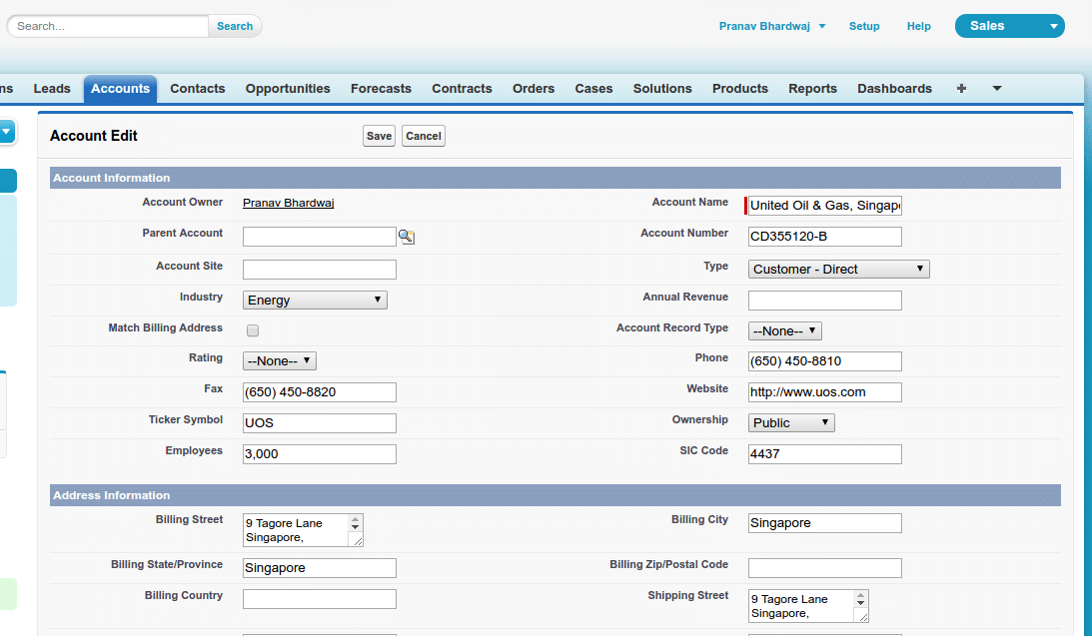Click the plus icon for all tabs
The height and width of the screenshot is (636, 1092).
(961, 89)
